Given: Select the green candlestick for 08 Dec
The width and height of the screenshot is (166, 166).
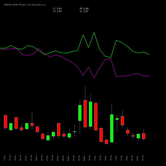Looking at the screenshot, I should [x=80, y=113].
